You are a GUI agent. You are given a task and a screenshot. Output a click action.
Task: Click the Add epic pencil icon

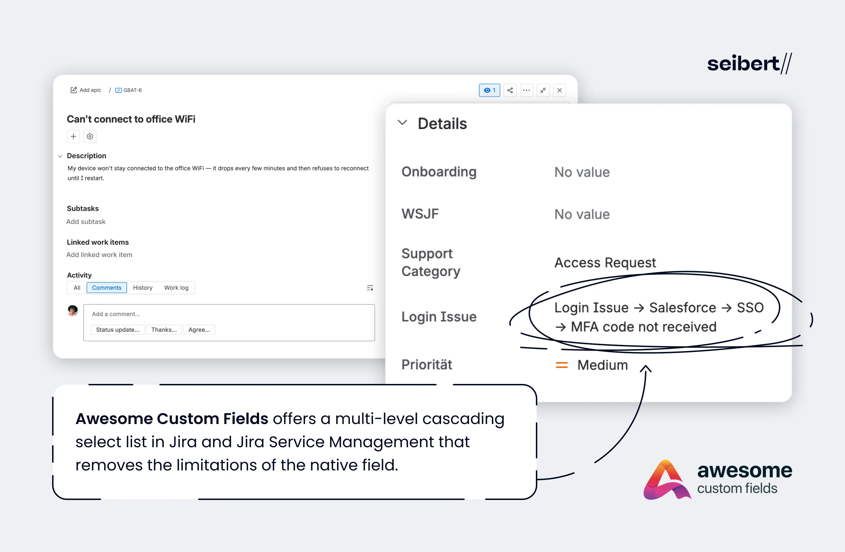74,90
